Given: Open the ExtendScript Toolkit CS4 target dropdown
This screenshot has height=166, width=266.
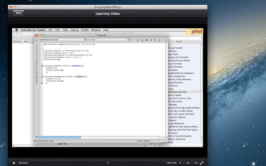Looking at the screenshot, I should point(63,40).
